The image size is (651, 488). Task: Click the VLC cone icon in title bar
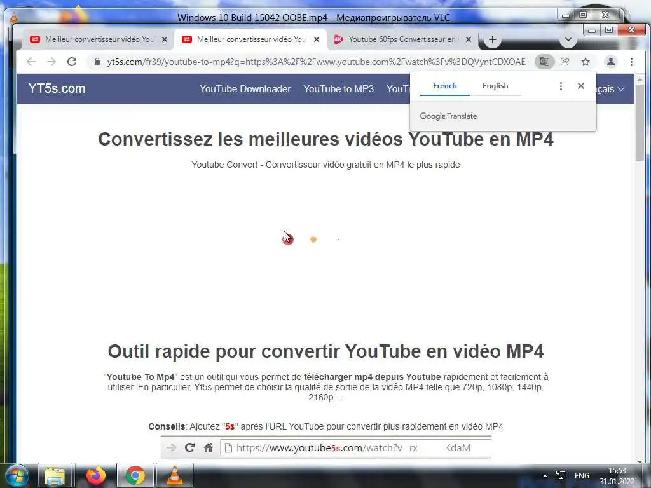14,17
